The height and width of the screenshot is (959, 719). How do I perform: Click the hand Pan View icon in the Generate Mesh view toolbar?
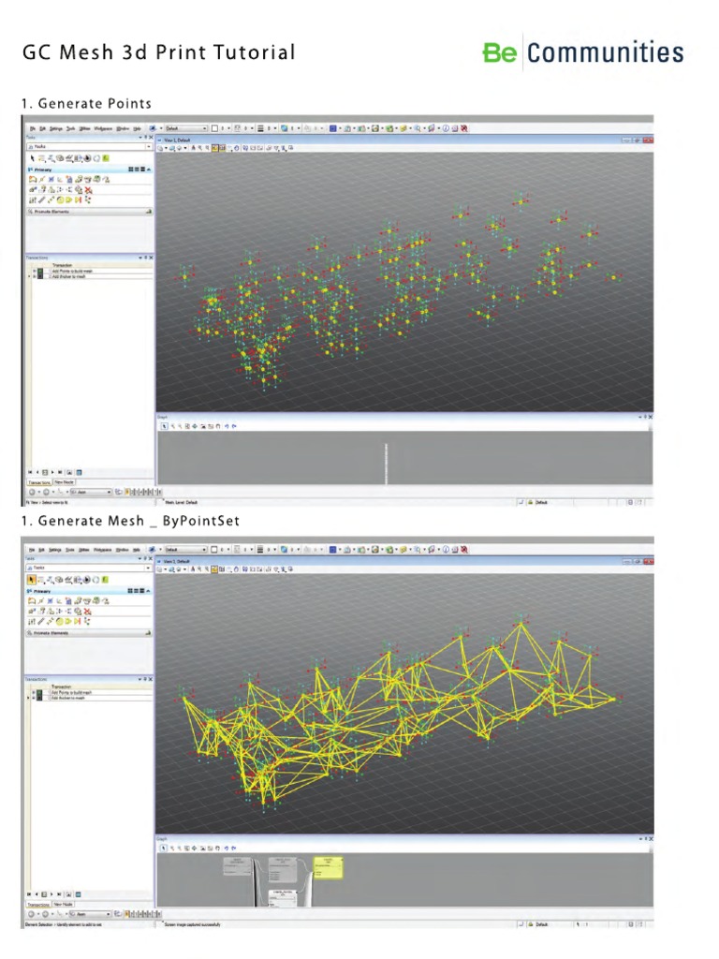pos(236,569)
